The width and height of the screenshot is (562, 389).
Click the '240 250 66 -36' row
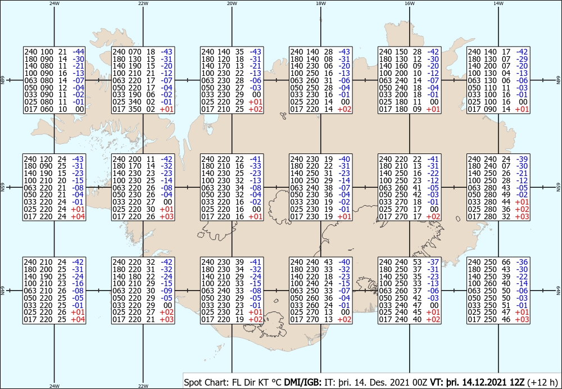click(498, 262)
